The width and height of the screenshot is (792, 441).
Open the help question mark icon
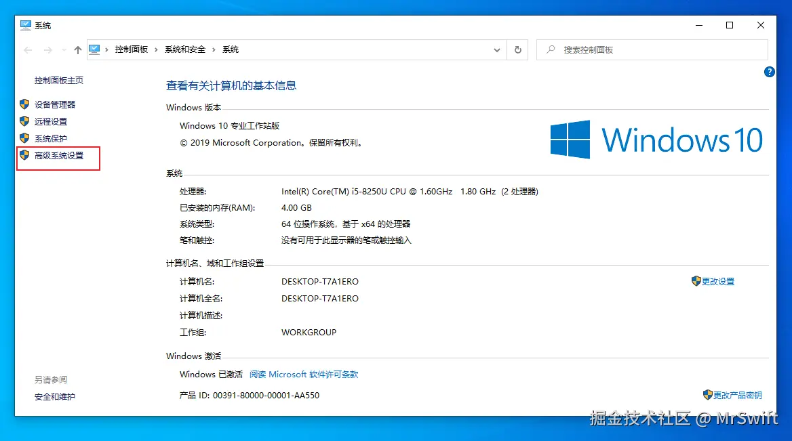[x=769, y=72]
